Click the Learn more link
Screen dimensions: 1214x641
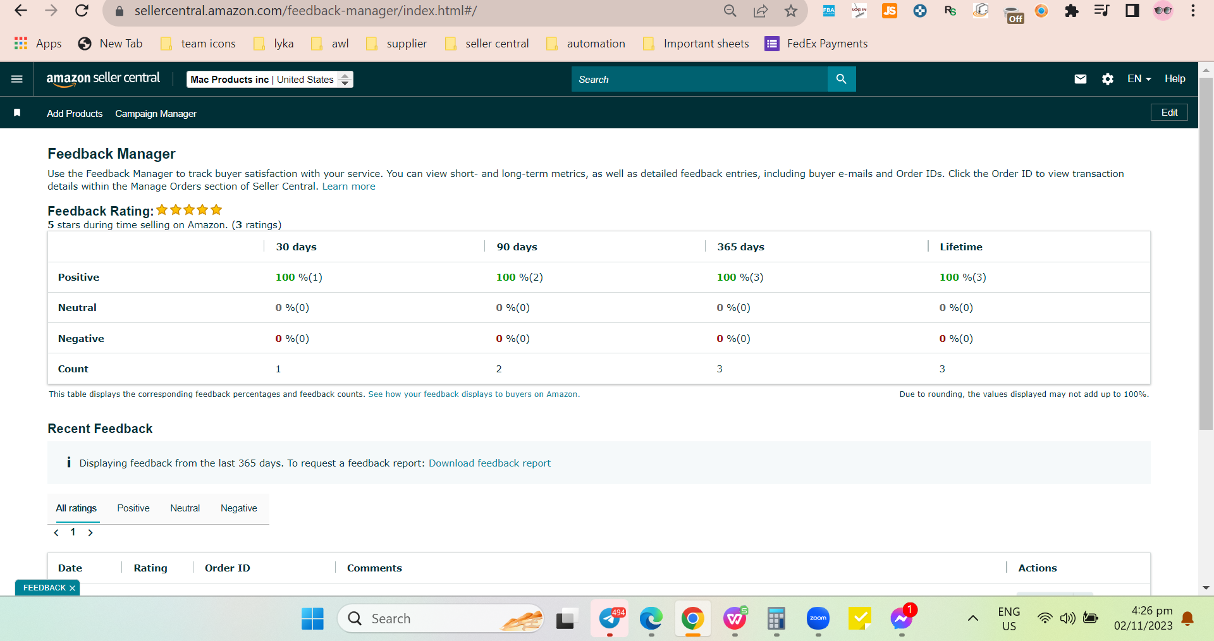coord(348,186)
